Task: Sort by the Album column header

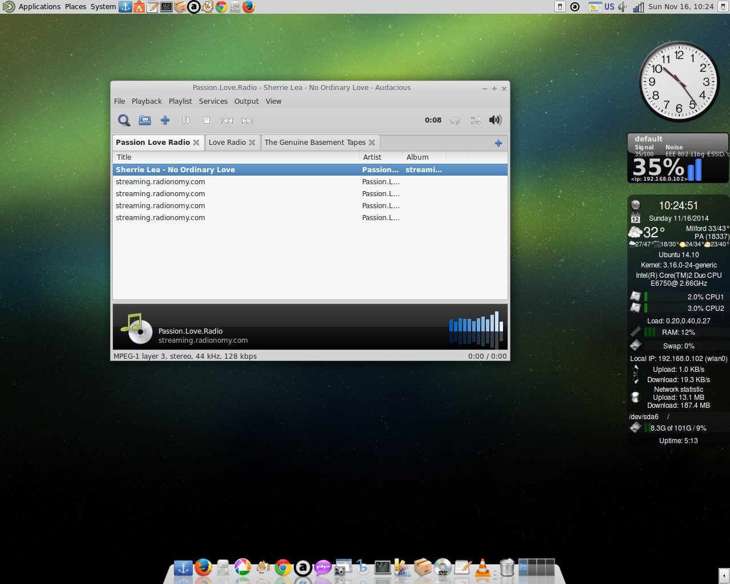Action: 424,157
